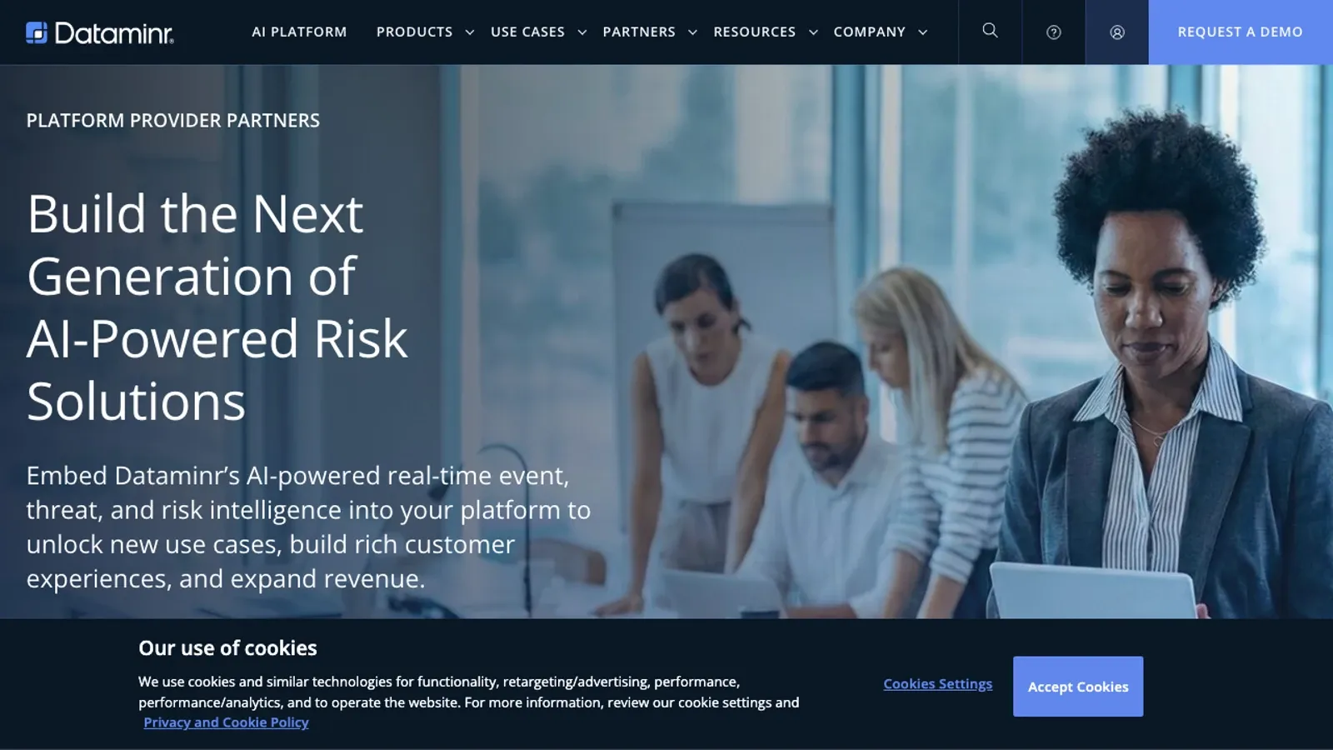The width and height of the screenshot is (1333, 750).
Task: Open the Privacy and Cookie Policy link
Action: coord(226,722)
